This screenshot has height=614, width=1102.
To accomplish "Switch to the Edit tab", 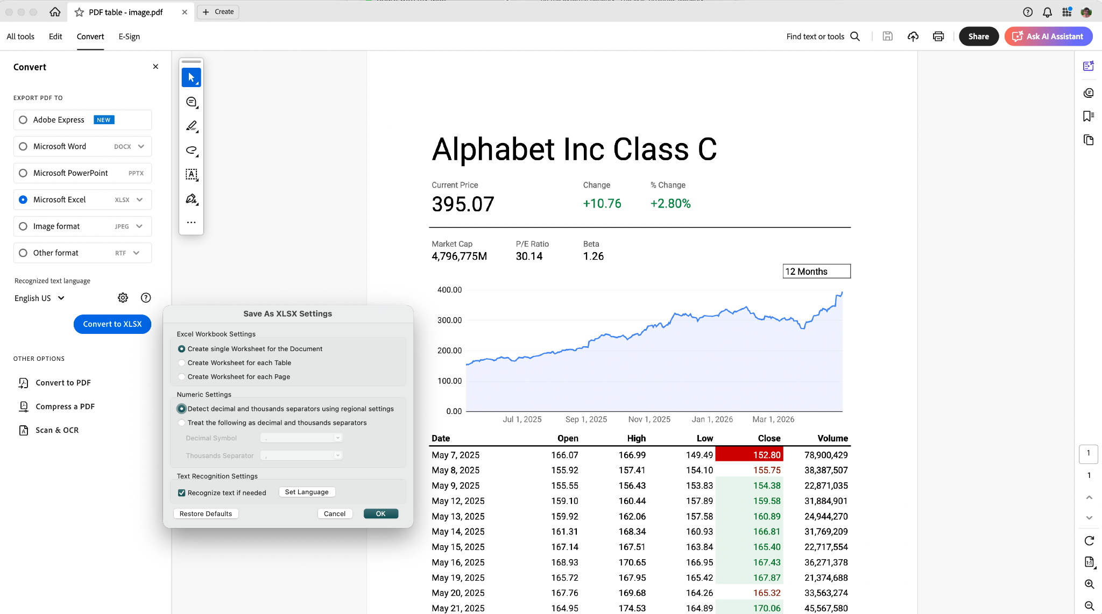I will coord(55,37).
